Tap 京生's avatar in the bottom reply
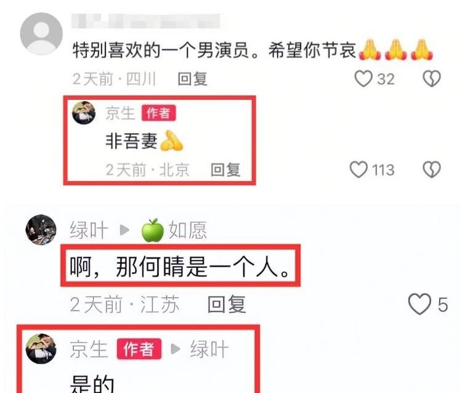 point(41,349)
